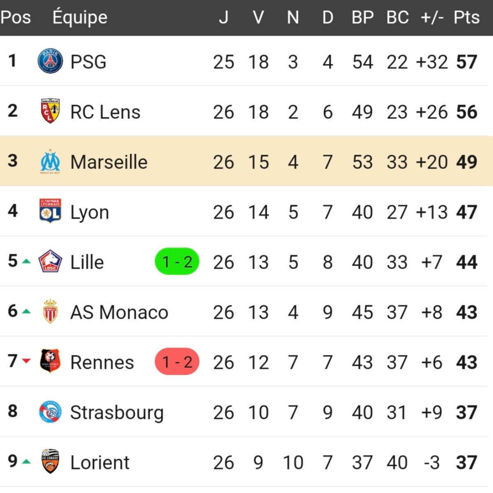Viewport: 493px width, 493px height.
Task: Open Rennes' red 1 - 2 score badge
Action: coord(177,362)
